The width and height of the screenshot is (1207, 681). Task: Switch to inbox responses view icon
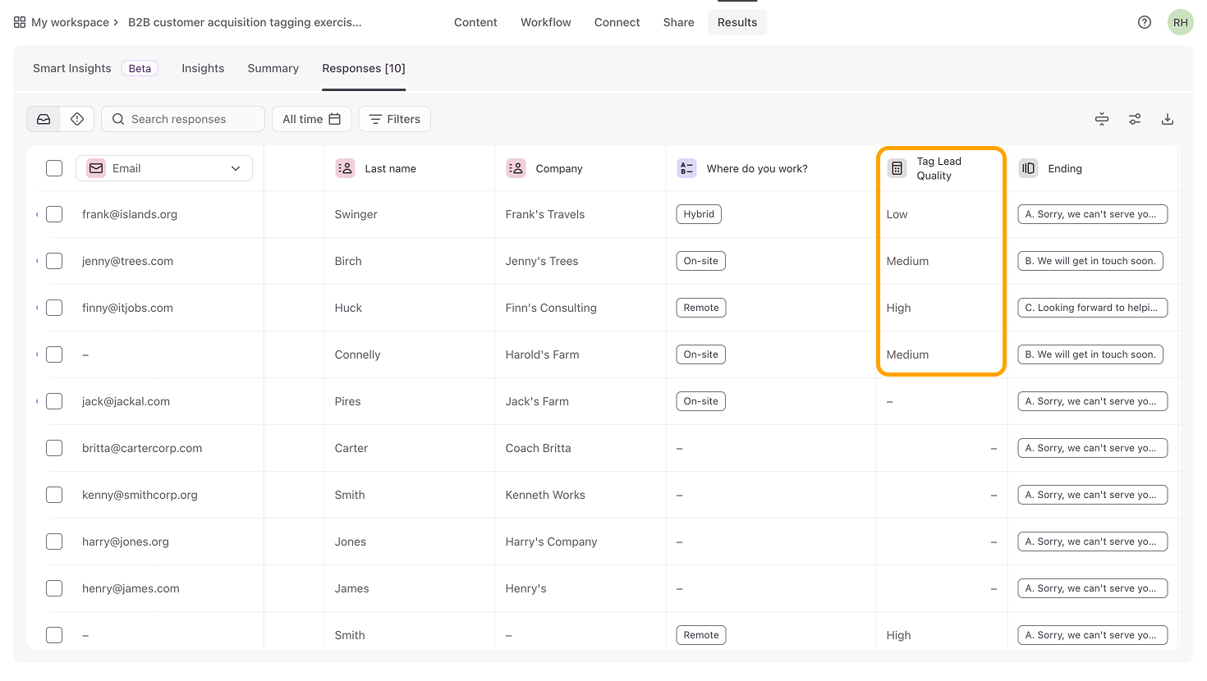(44, 119)
